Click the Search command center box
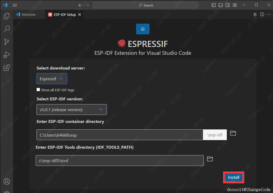273x193 pixels. pyautogui.click(x=145, y=5)
